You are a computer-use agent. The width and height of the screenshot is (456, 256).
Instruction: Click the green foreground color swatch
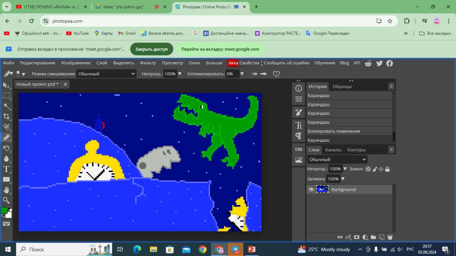point(4,210)
